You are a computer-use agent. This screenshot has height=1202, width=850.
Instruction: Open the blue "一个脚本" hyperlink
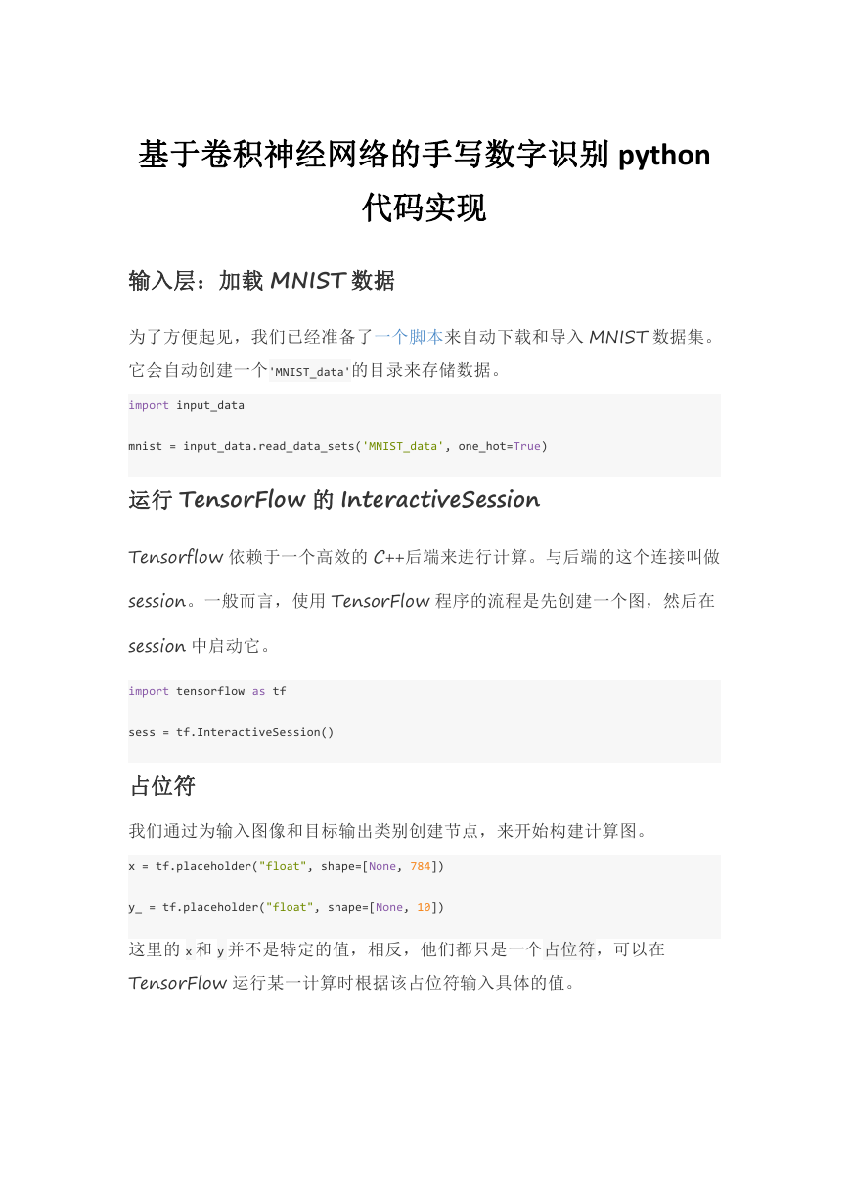pyautogui.click(x=409, y=337)
